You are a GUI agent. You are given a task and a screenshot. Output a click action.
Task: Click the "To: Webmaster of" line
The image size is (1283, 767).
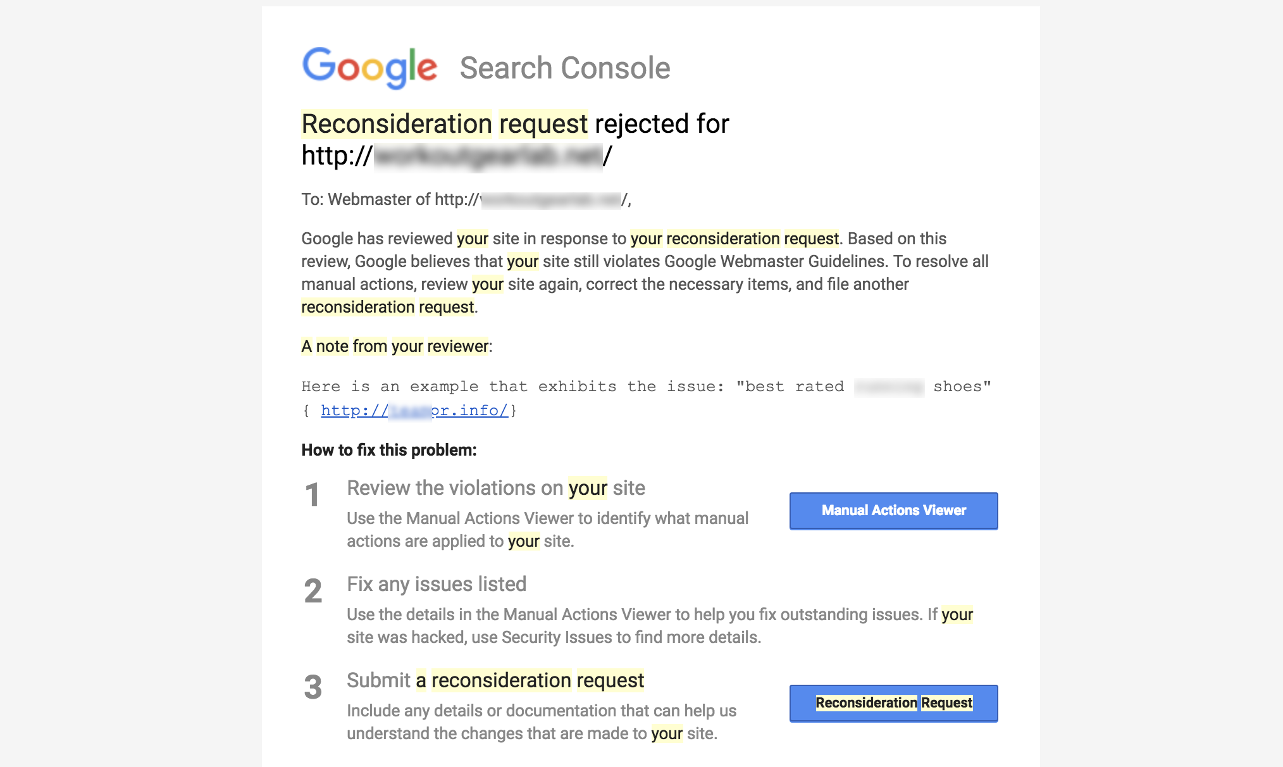(x=390, y=200)
